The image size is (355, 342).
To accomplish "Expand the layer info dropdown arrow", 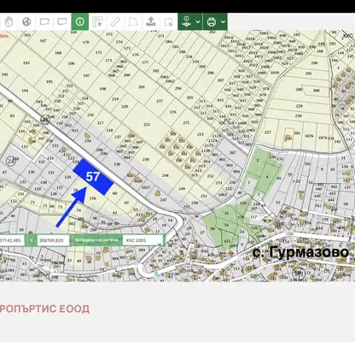I will coord(198,21).
